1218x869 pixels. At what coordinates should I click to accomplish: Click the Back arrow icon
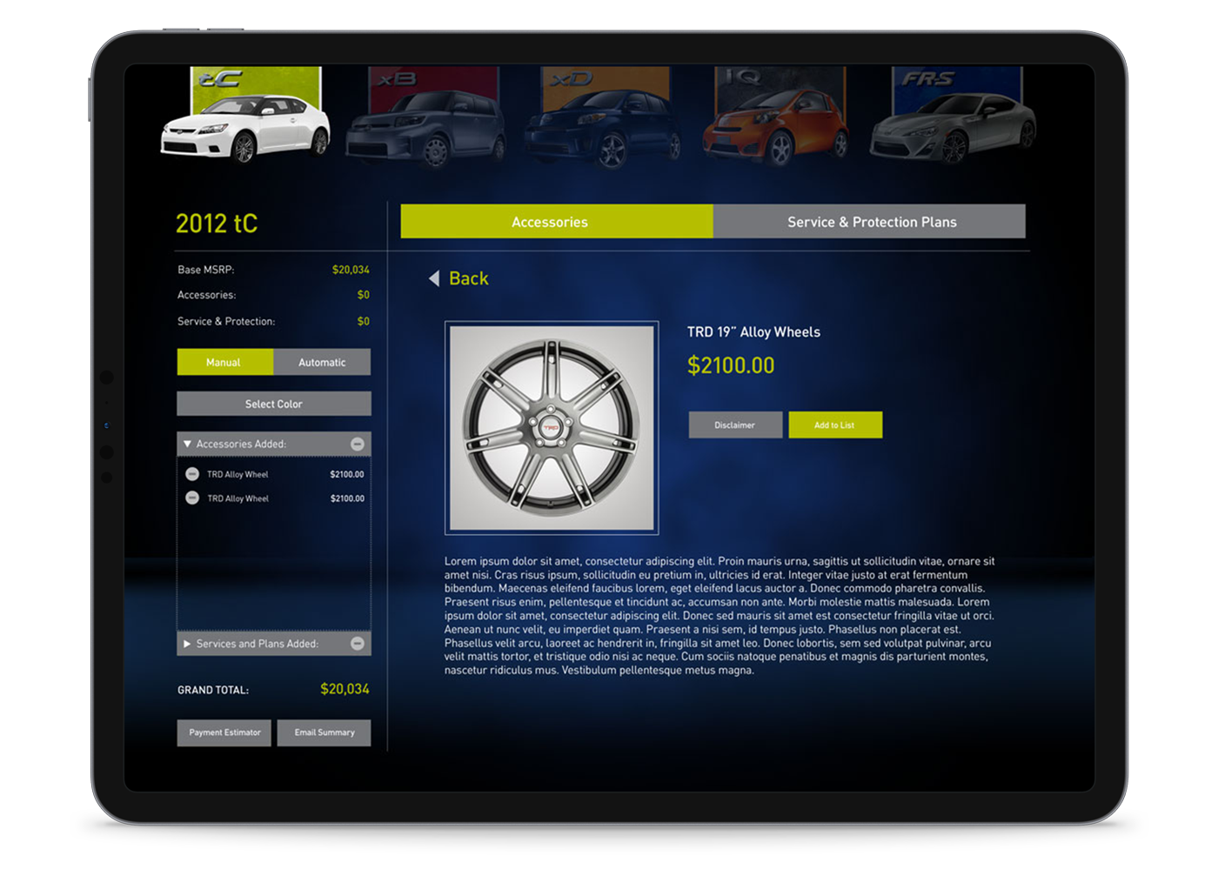[x=434, y=278]
